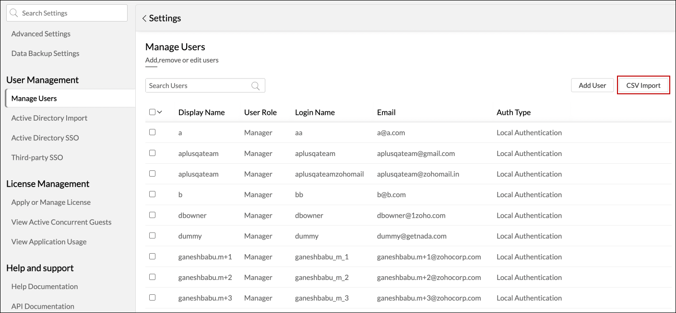Click the CSV Import button

643,85
